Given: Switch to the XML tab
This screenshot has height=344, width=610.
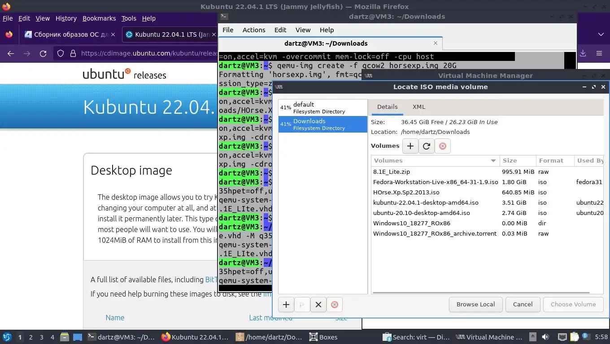Looking at the screenshot, I should [x=419, y=107].
